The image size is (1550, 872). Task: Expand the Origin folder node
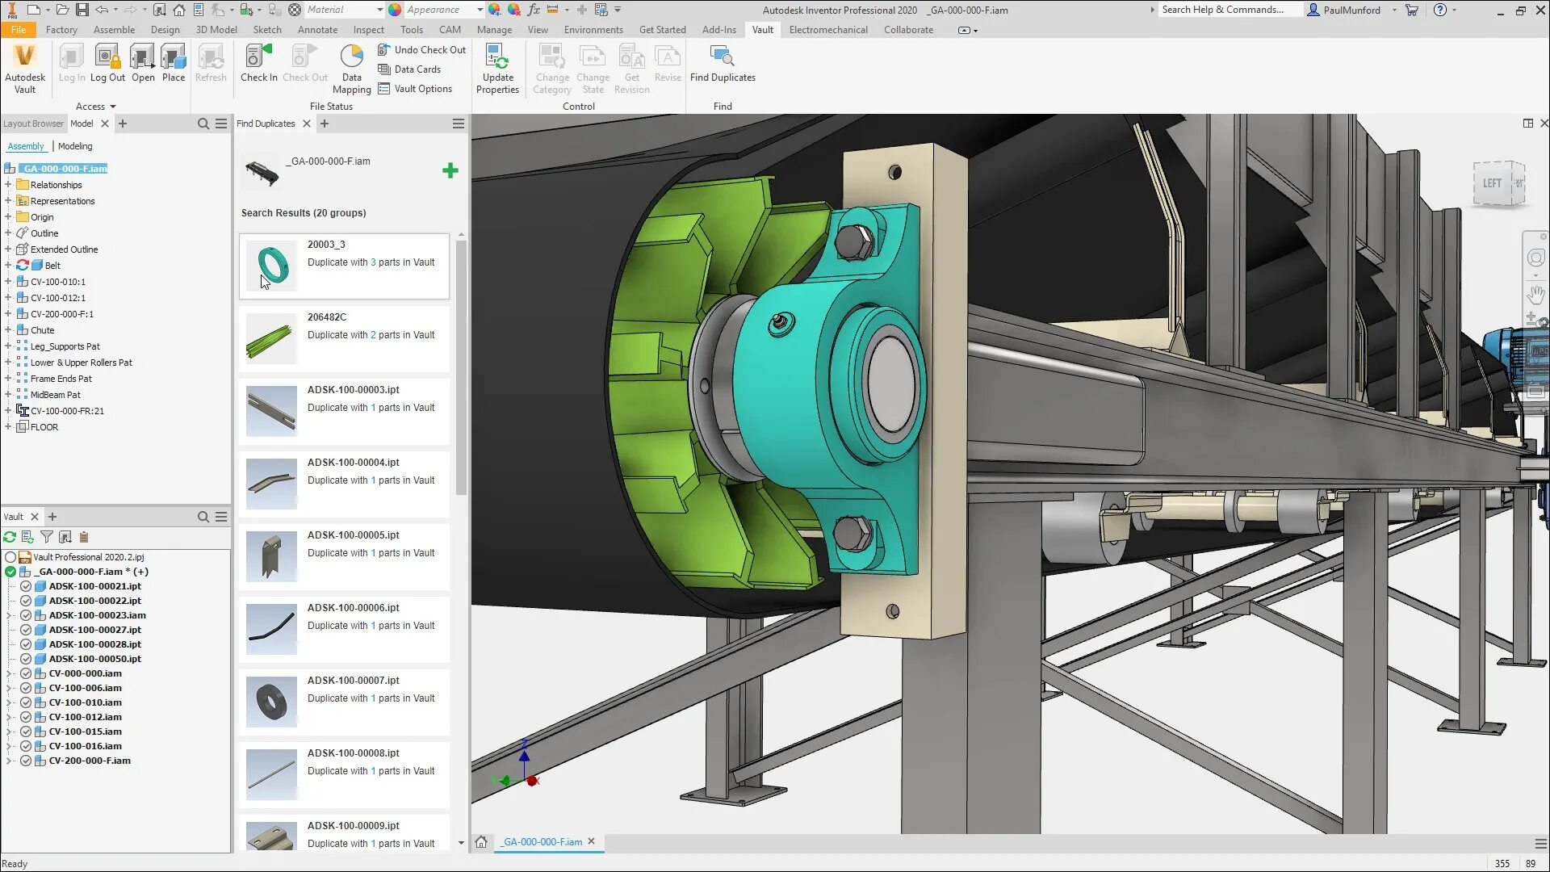pyautogui.click(x=8, y=217)
